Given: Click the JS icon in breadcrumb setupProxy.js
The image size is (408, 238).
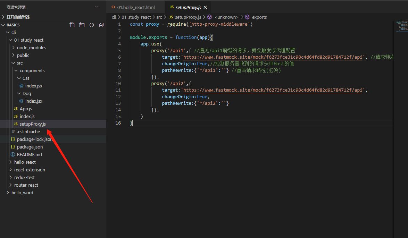Looking at the screenshot, I should [171, 17].
